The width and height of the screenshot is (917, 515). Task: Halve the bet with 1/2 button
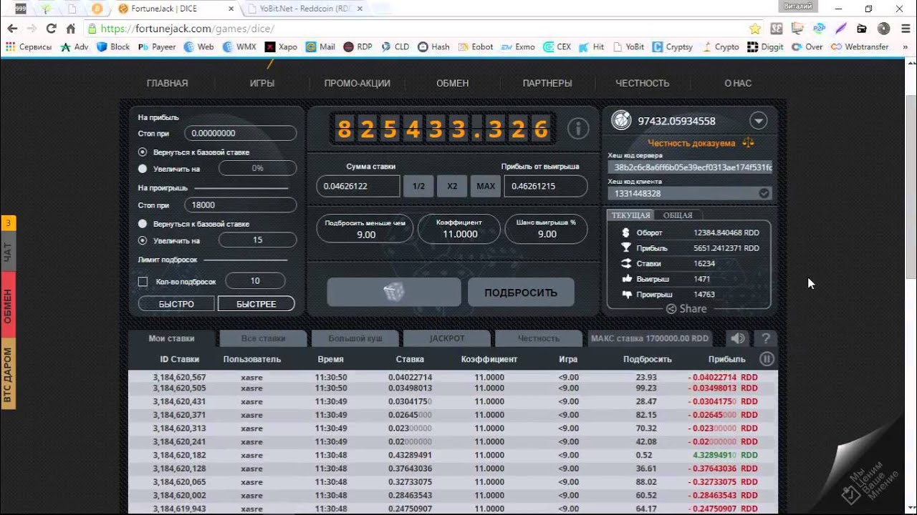point(418,186)
